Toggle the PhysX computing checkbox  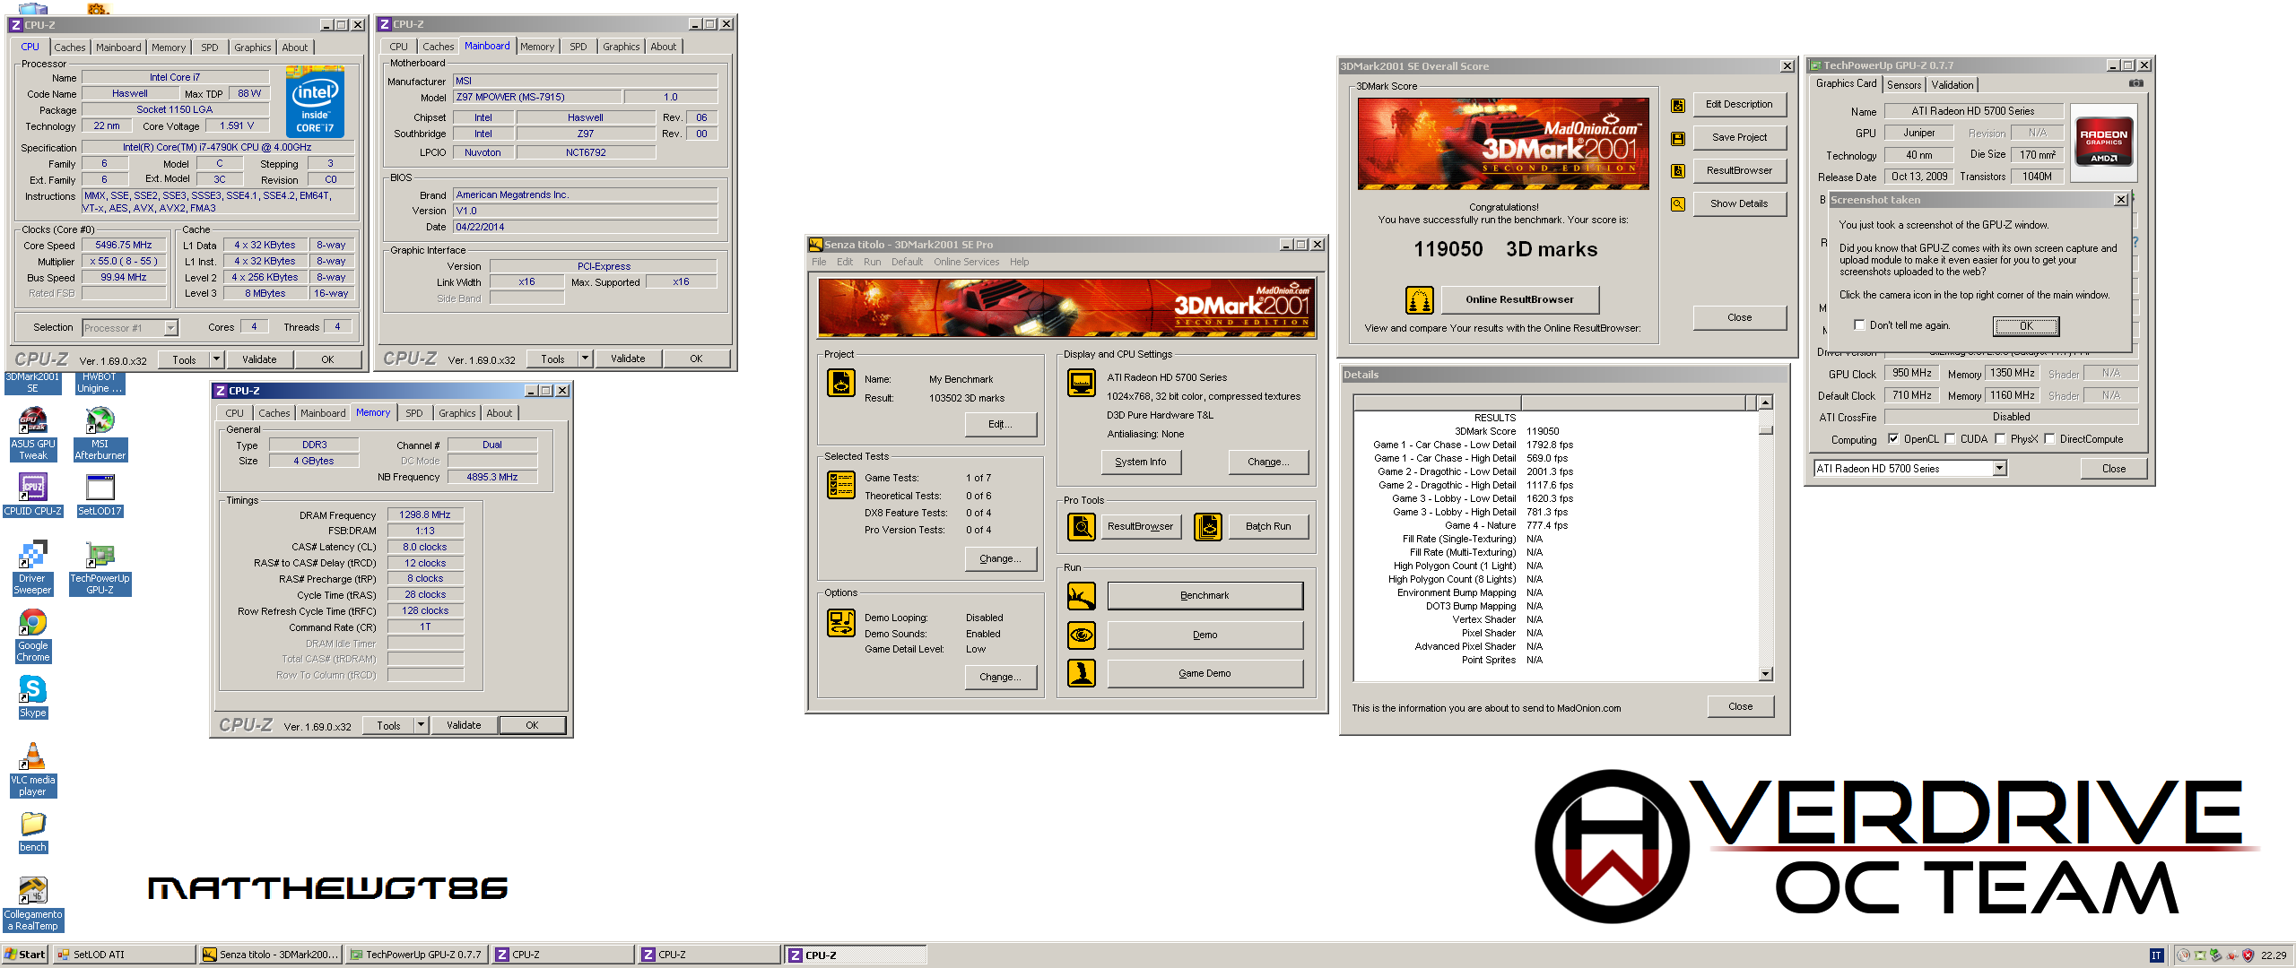point(2000,439)
